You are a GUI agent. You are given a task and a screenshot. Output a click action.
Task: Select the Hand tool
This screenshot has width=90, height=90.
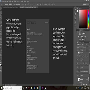click(1, 58)
